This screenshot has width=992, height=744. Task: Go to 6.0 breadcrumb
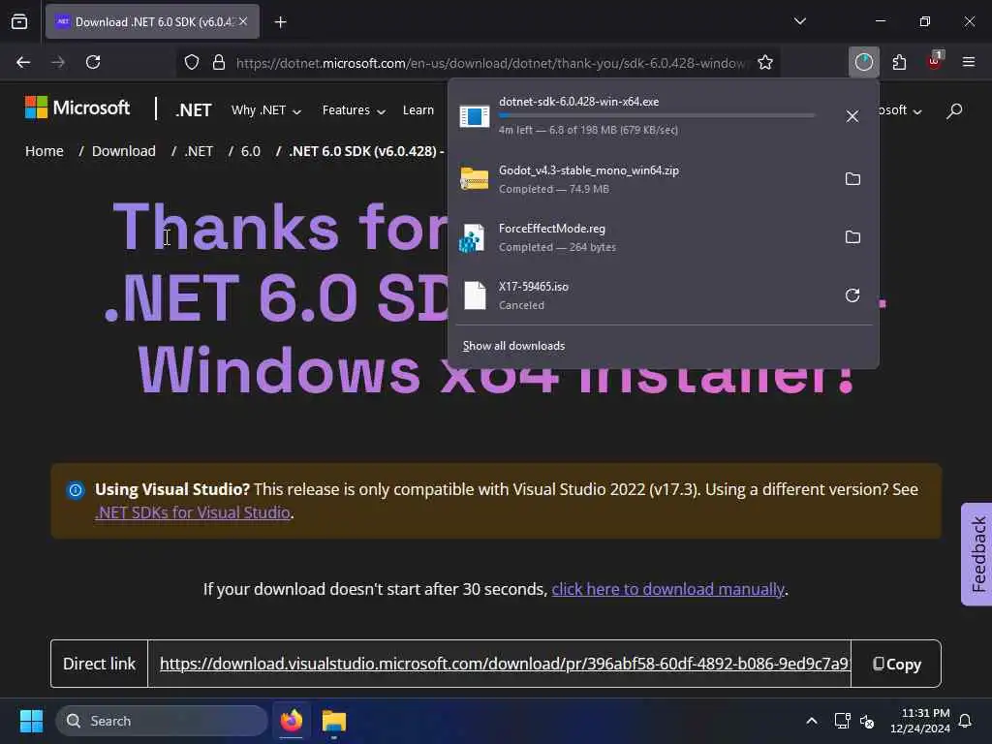[x=251, y=151]
